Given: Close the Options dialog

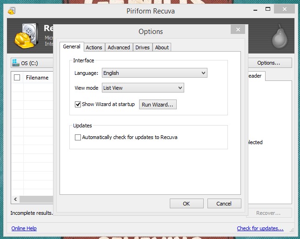Looking at the screenshot, I should click(x=238, y=29).
